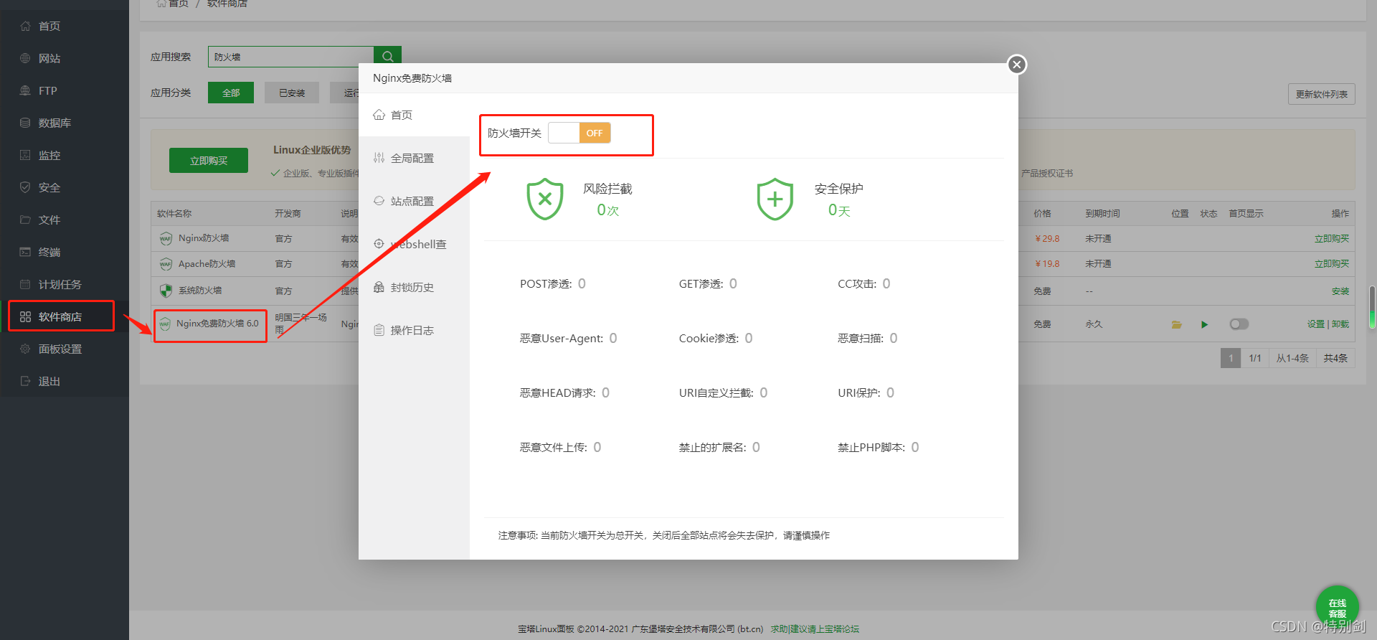Click the folder location icon in Nginx免费防火墙 row
This screenshot has width=1377, height=640.
(x=1176, y=324)
